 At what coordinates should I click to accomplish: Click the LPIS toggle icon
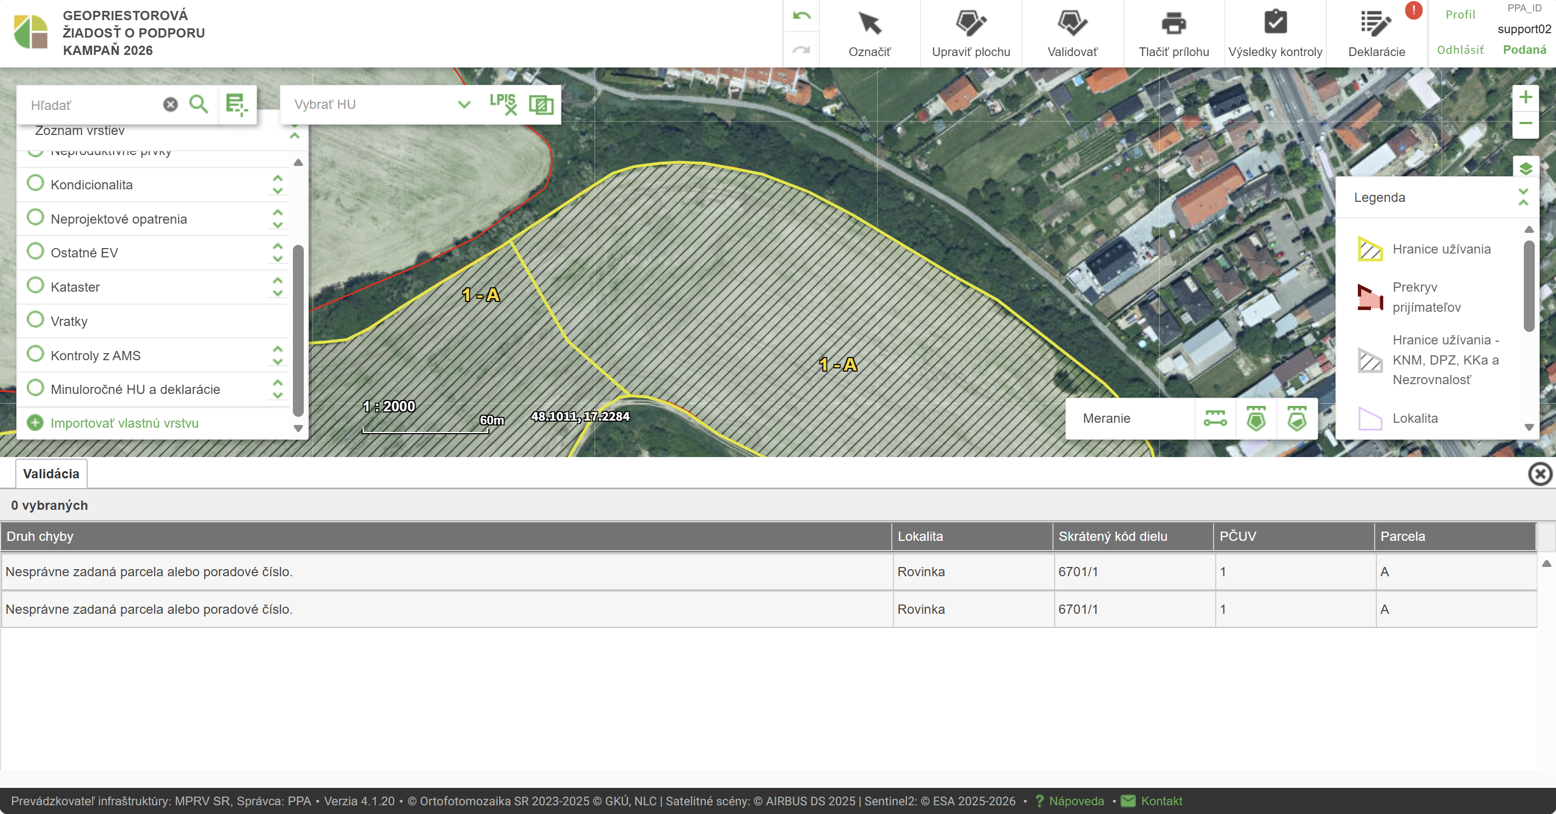[x=503, y=104]
